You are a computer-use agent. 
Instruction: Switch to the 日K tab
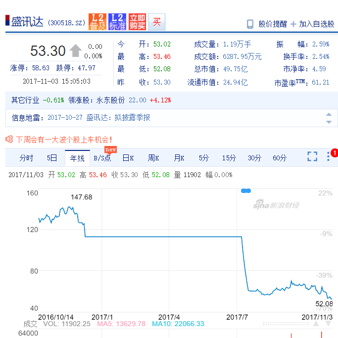point(128,158)
